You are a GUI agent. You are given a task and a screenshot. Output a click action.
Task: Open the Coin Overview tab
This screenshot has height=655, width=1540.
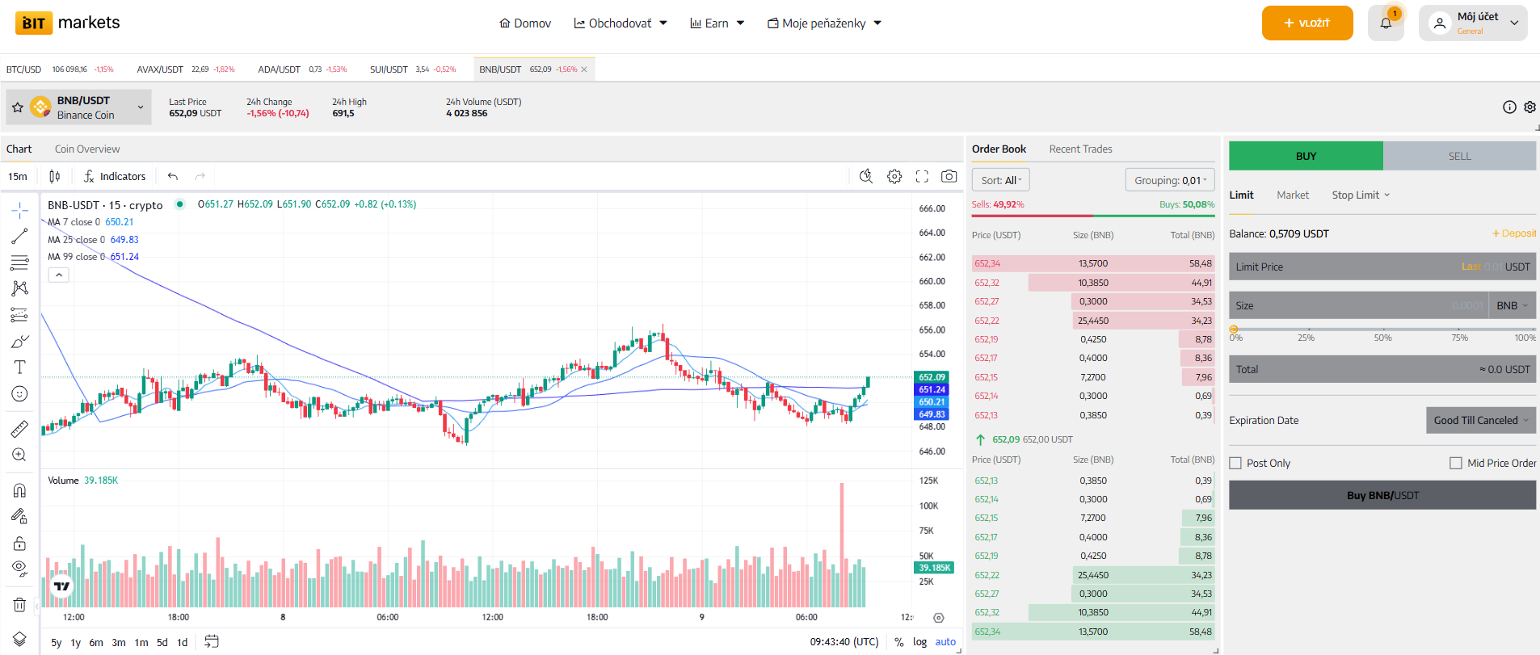click(x=87, y=149)
